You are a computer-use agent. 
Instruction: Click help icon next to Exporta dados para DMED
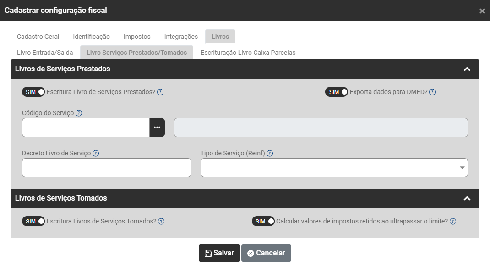432,92
